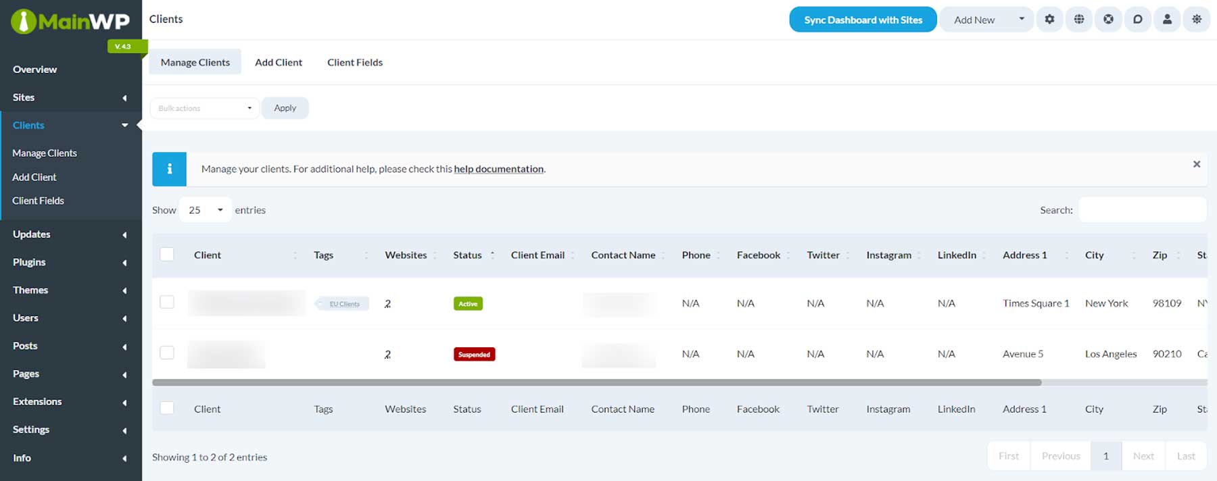Change the Show 25 entries dropdown
1217x481 pixels.
(x=205, y=210)
